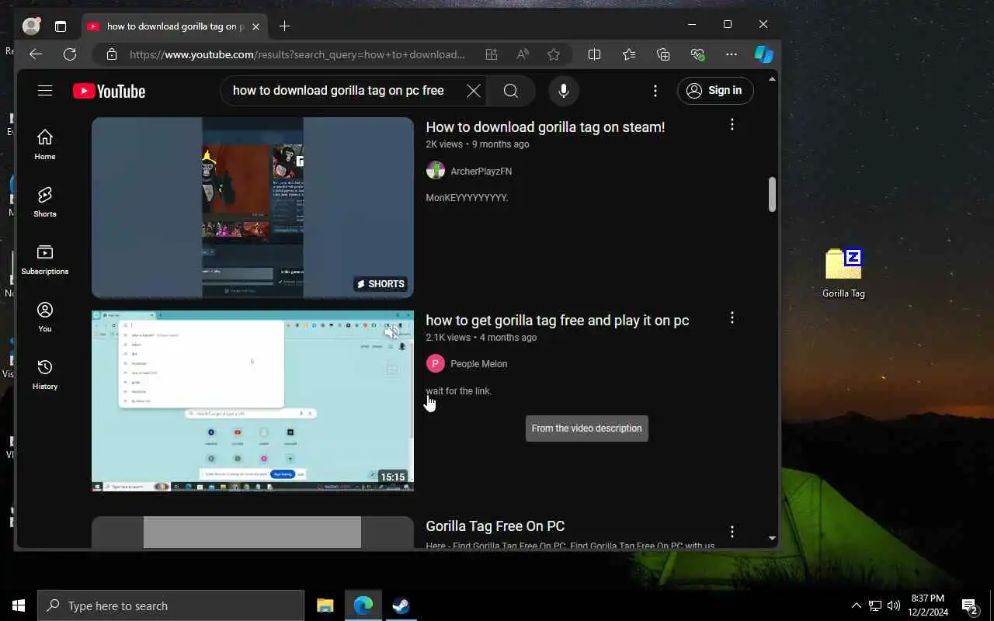Viewport: 994px width, 621px height.
Task: Open the 15:15 video thumbnail
Action: point(252,401)
